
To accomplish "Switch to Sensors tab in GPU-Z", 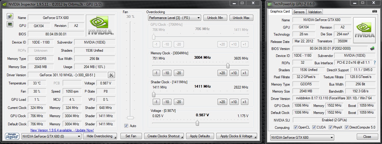I will click(299, 12).
